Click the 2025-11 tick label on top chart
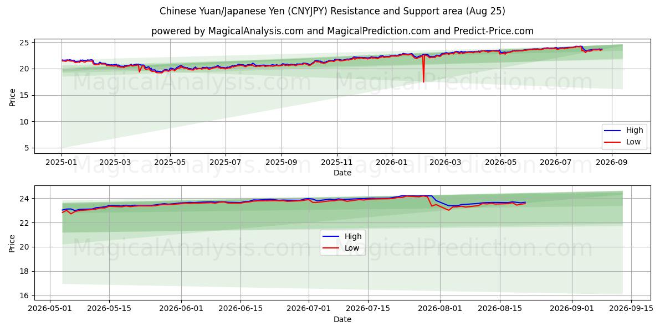Screen dimensions: 665x332 [x=336, y=163]
